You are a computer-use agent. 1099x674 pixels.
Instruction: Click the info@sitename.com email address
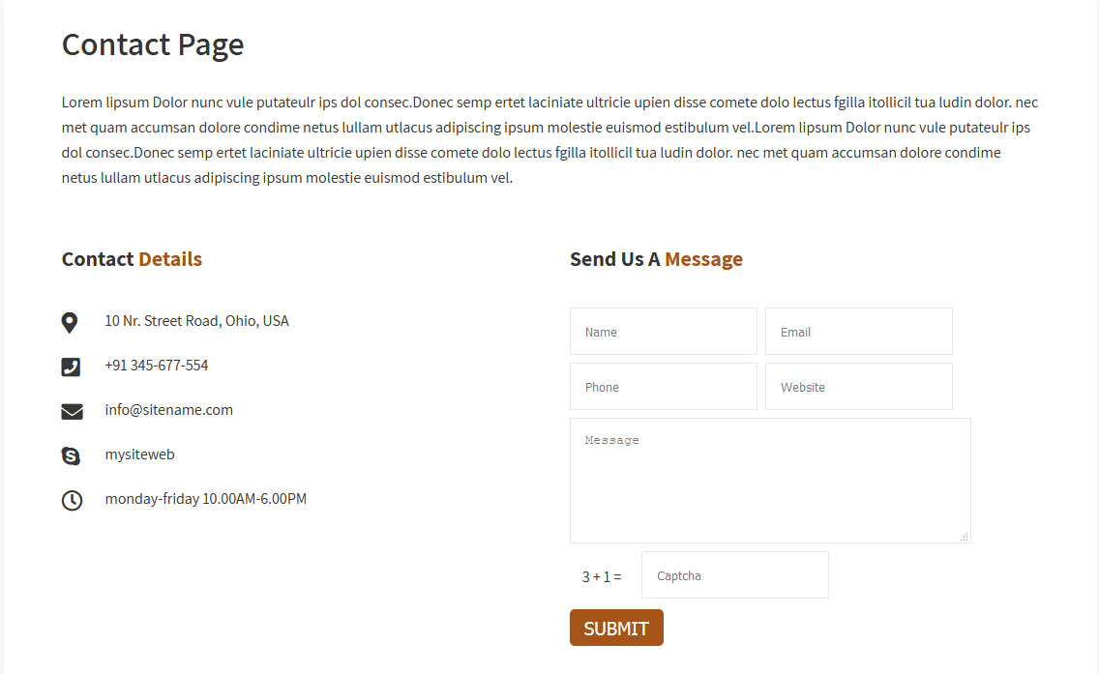tap(169, 410)
